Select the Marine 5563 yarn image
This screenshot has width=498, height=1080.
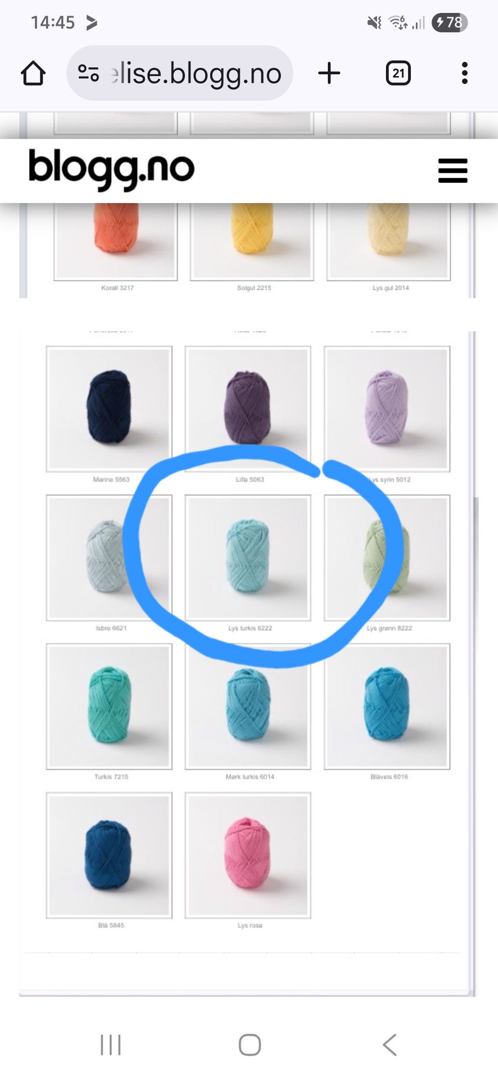[x=109, y=409]
